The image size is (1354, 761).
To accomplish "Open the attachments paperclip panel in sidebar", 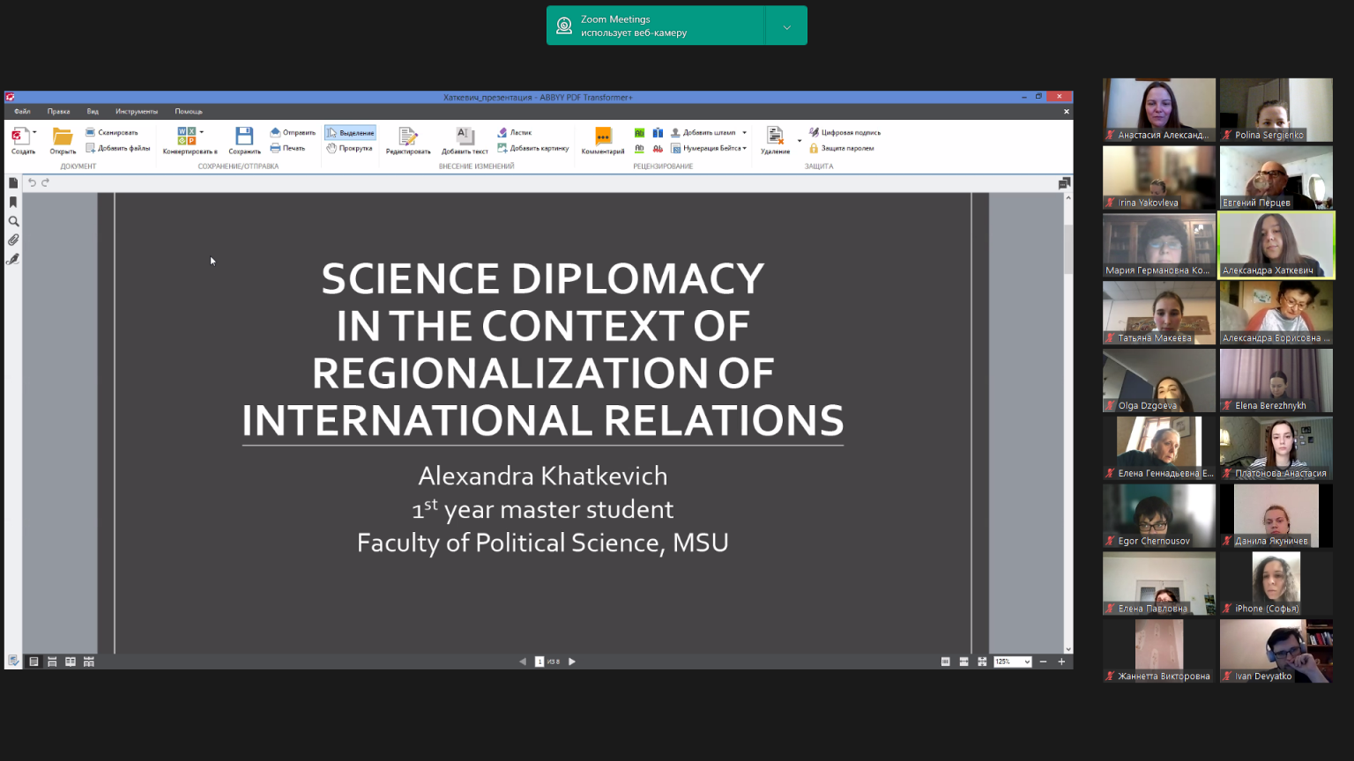I will coord(13,240).
